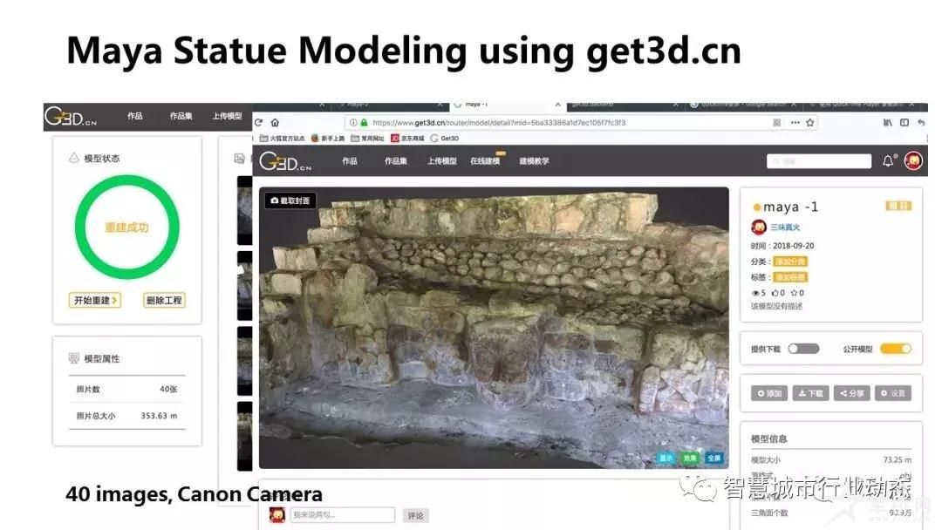Click commenter avatar beside the comment box
The image size is (942, 530).
[277, 514]
